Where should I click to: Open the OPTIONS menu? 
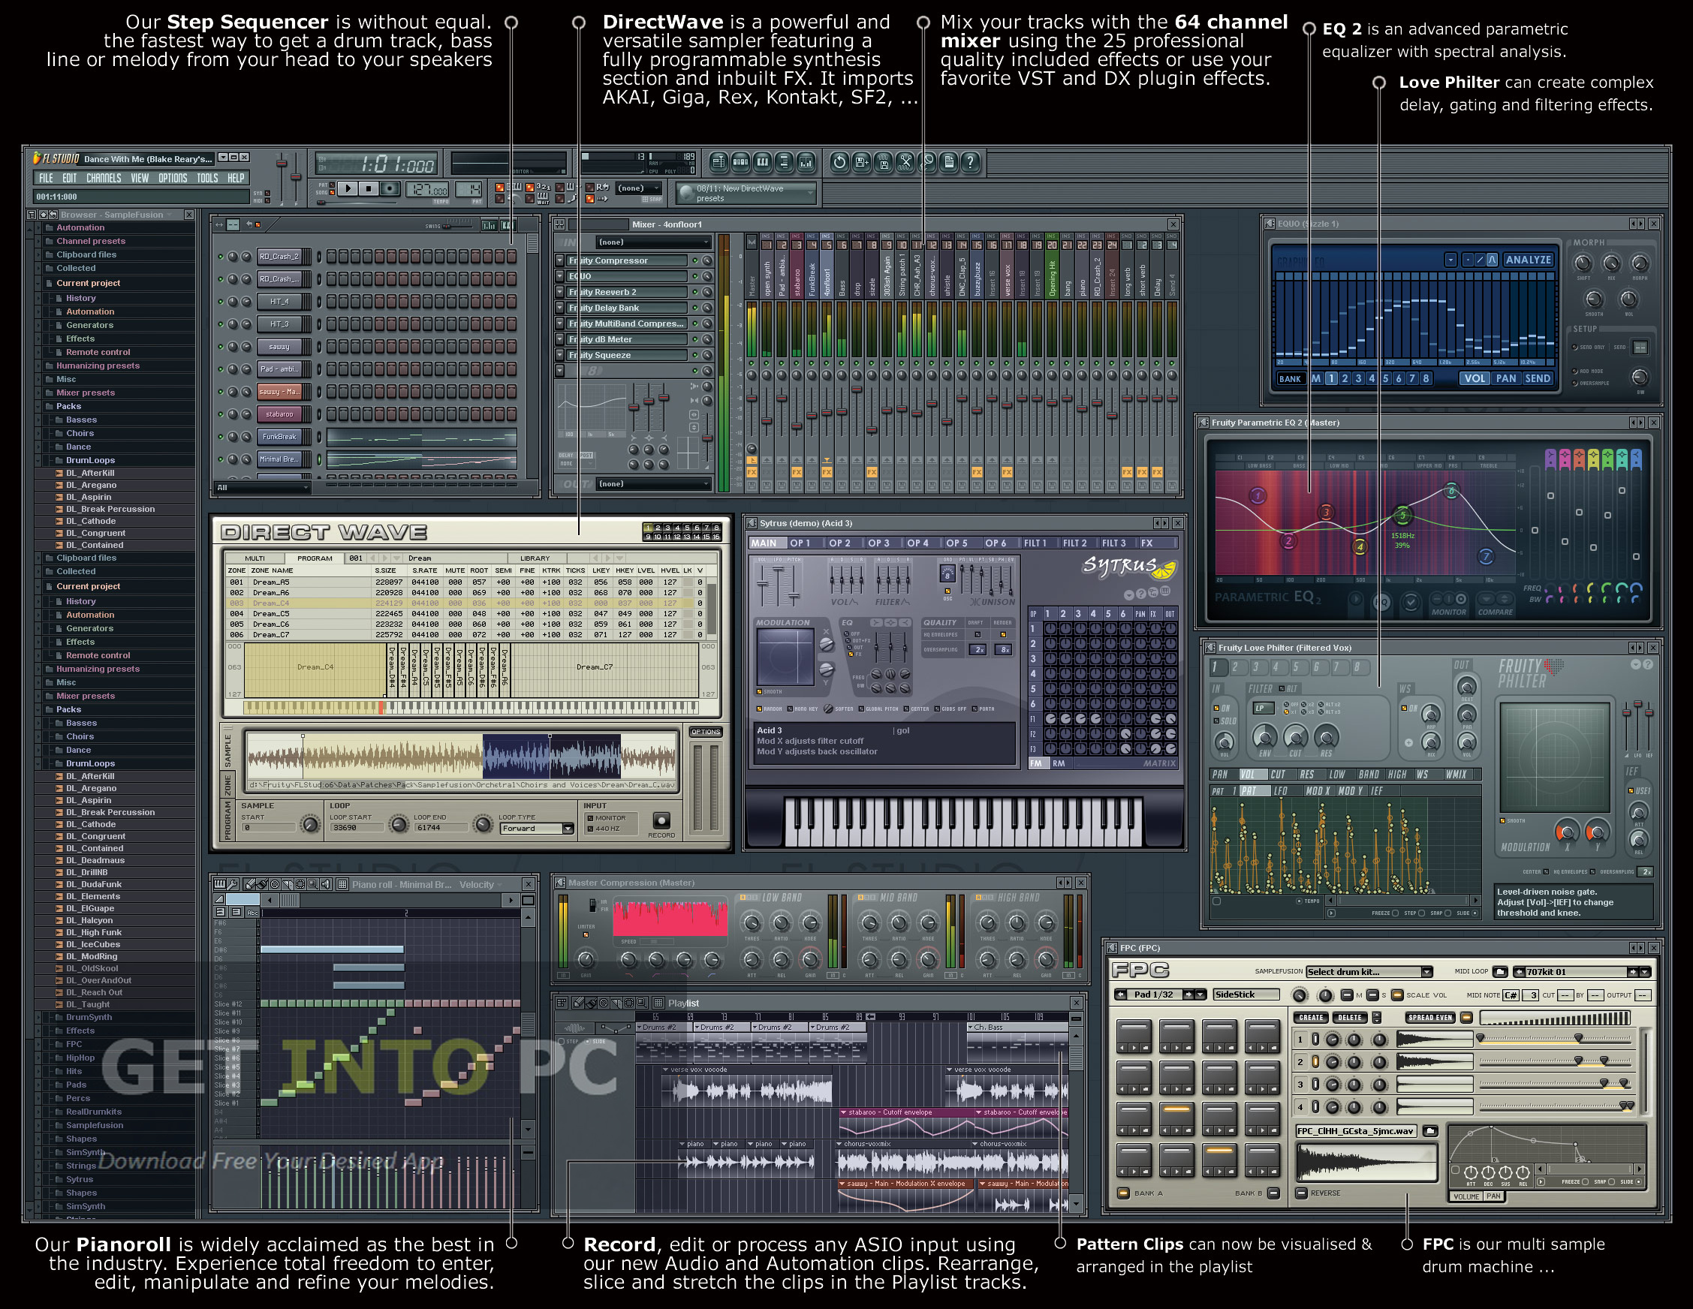point(173,177)
